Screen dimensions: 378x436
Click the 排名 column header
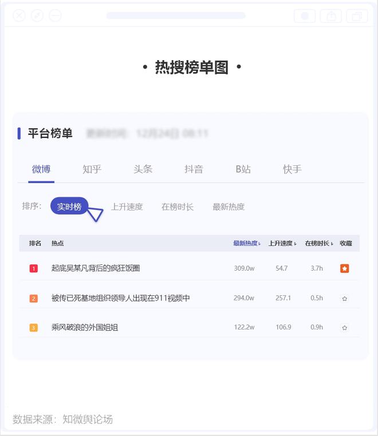click(35, 243)
